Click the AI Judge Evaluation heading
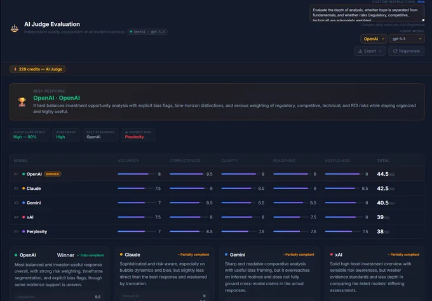The image size is (432, 301). [x=52, y=24]
